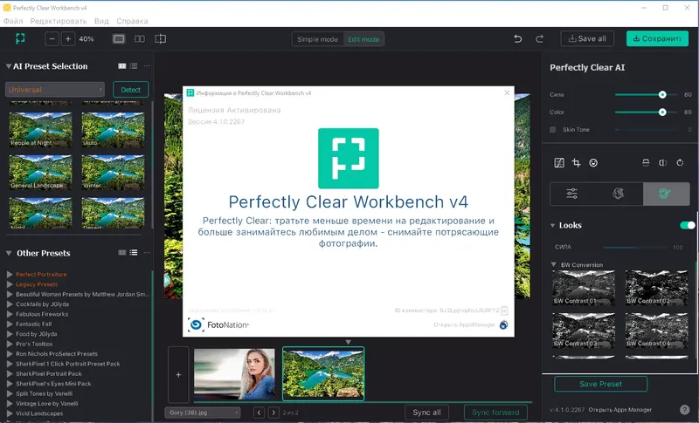Open AI Preset Selection more options
Viewport: 699px width, 423px height.
[x=147, y=65]
